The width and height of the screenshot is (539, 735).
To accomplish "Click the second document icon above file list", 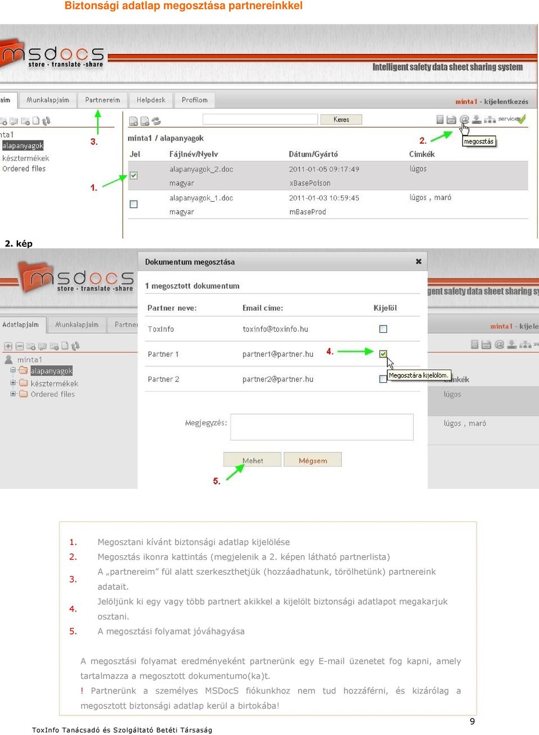I will [x=145, y=121].
